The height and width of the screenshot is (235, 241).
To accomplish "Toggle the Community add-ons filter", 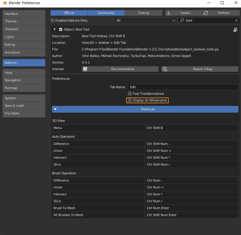I will coord(106,13).
